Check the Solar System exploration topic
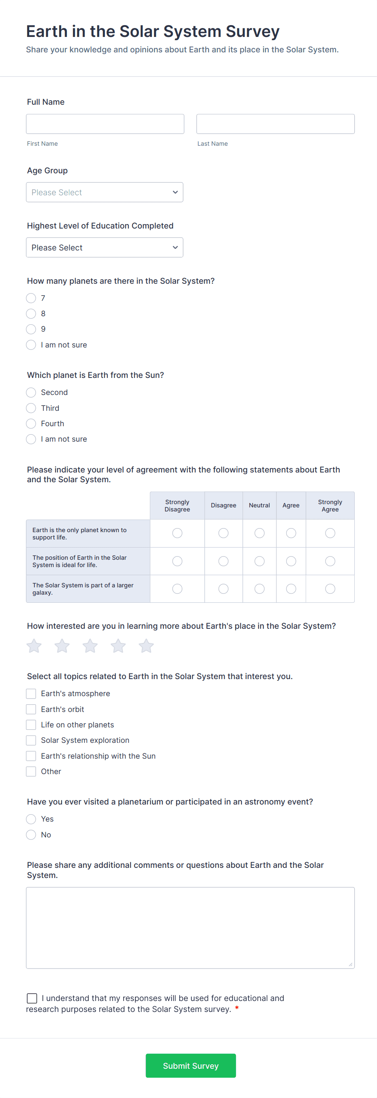Image resolution: width=377 pixels, height=1098 pixels. tap(31, 740)
